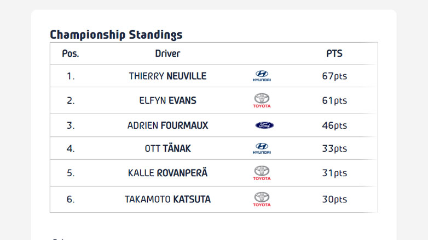The image size is (428, 240).
Task: Click the Ford logo in Fourmaux's row
Action: point(264,125)
